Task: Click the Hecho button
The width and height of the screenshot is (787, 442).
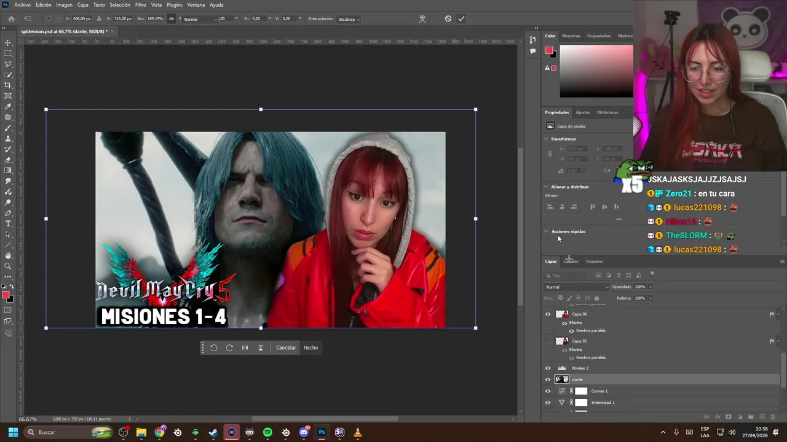Action: pos(310,347)
